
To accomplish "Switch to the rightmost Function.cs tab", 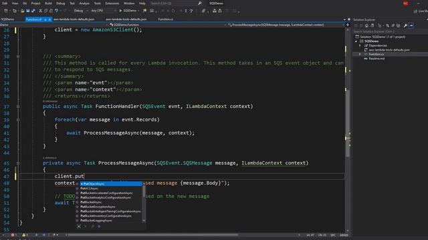I will point(165,19).
